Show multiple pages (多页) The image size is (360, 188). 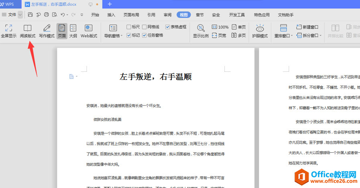pyautogui.click(x=239, y=35)
